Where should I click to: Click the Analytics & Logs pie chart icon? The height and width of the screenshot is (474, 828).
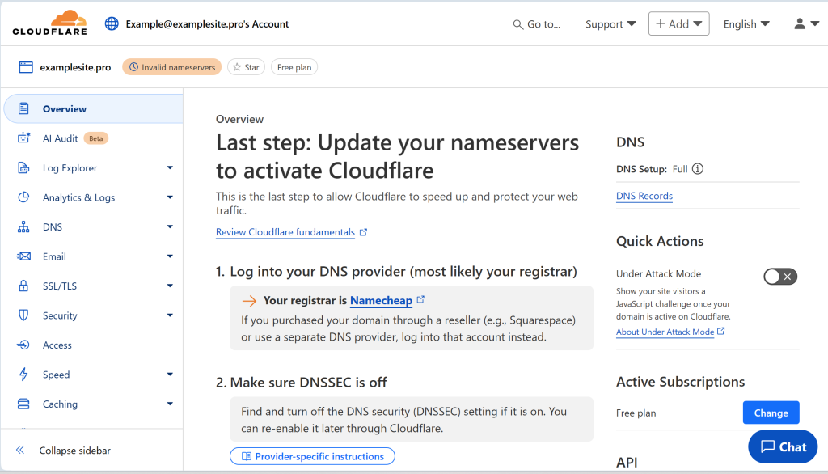point(23,197)
